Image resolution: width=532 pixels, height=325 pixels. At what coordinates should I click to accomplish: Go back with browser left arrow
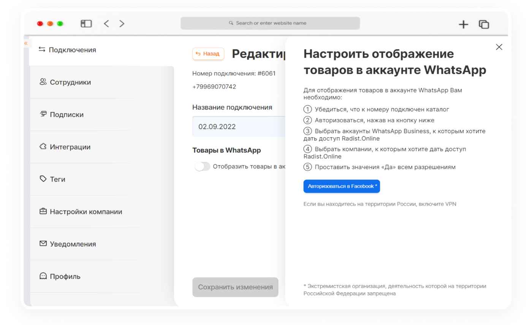[x=106, y=24]
